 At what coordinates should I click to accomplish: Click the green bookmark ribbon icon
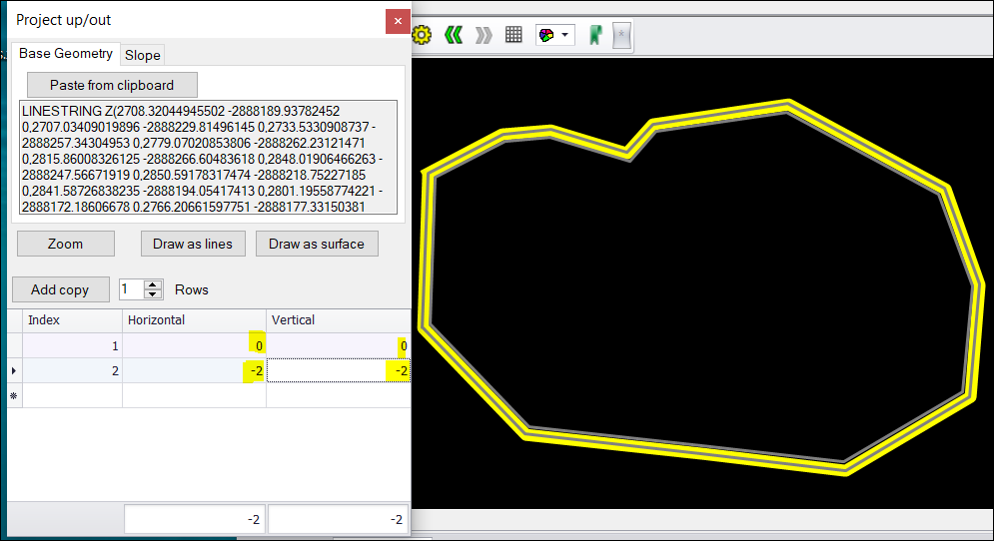tap(595, 35)
